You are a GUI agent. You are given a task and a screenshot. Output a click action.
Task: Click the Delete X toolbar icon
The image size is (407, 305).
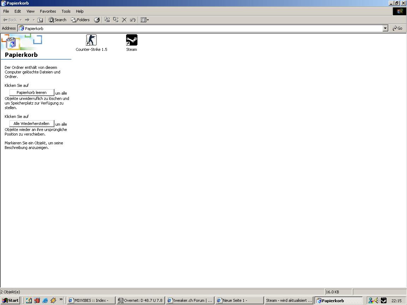124,20
